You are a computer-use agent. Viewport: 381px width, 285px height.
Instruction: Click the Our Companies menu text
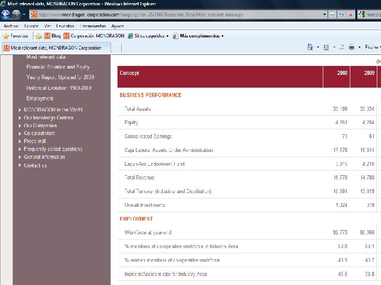coord(40,126)
